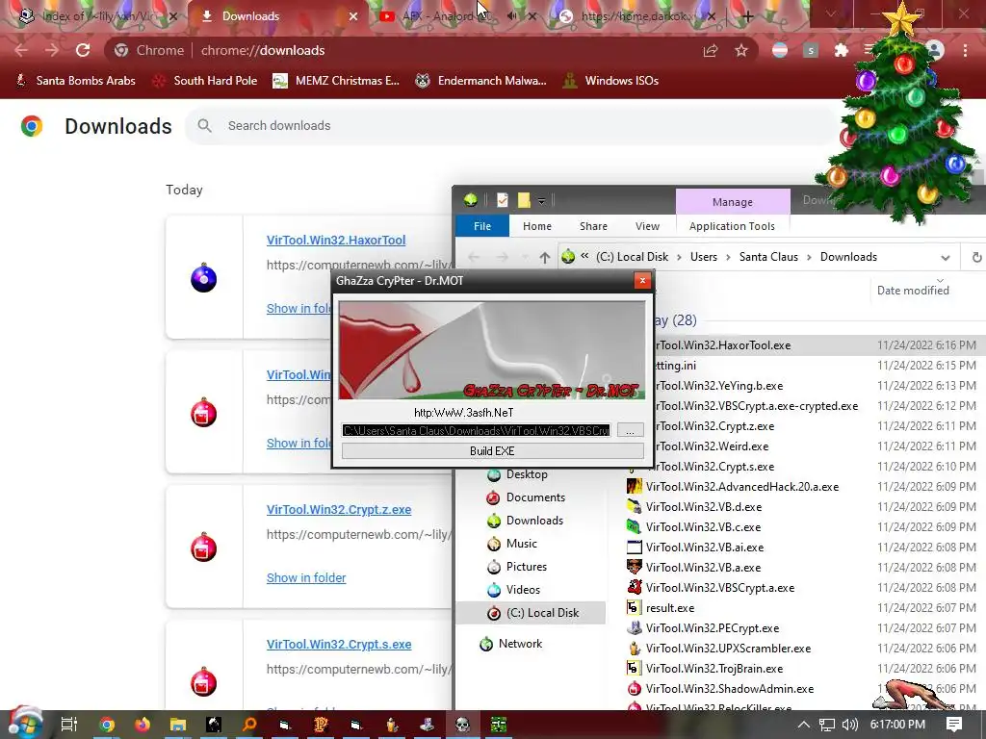Screen dimensions: 986x739
Task: Reload the Chrome downloads page
Action: click(x=83, y=50)
